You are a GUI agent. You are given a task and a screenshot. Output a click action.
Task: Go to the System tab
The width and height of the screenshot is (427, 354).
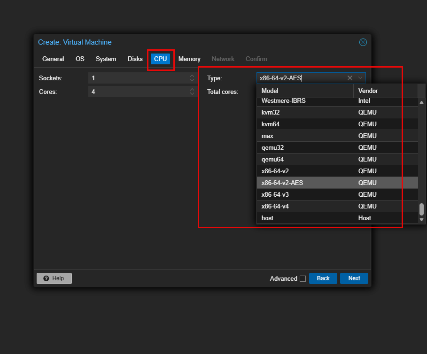(x=106, y=59)
